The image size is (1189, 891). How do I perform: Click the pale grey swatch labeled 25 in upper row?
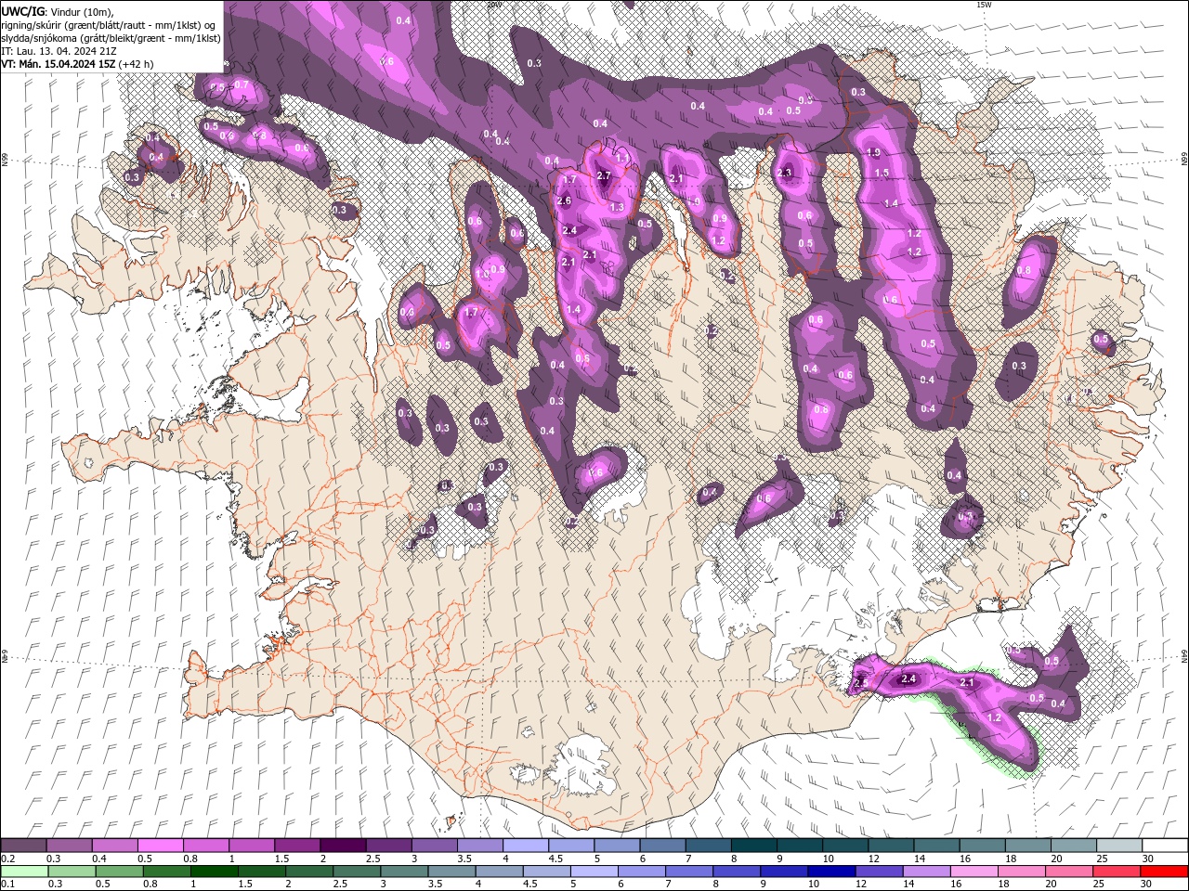point(1119,845)
